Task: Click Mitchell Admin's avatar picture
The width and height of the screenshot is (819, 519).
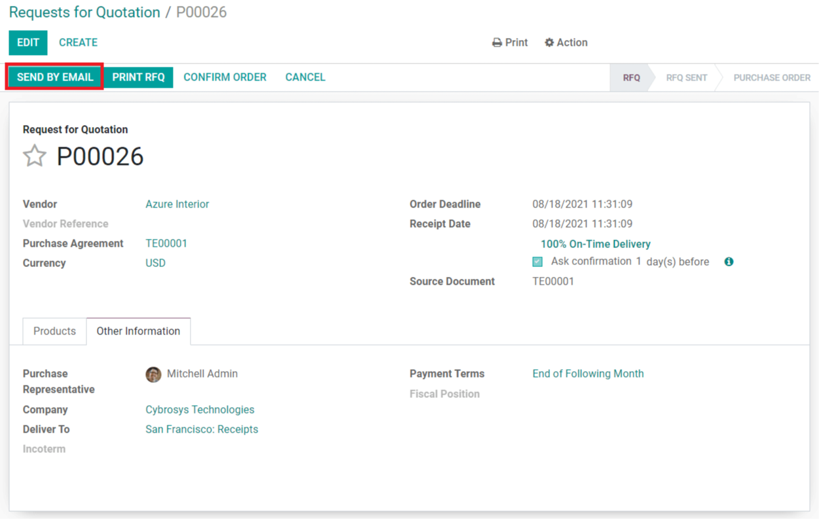Action: tap(153, 374)
